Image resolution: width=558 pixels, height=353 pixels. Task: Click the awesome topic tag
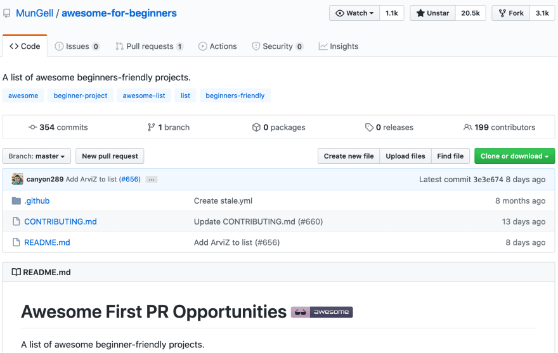[23, 96]
